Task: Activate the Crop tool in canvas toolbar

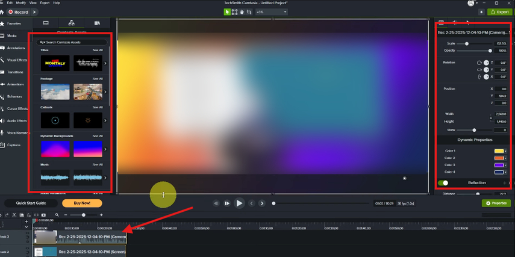Action: (x=249, y=12)
